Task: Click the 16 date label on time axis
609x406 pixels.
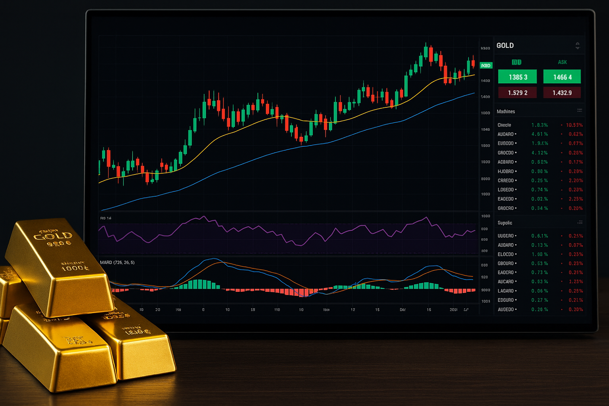Action: coord(429,310)
